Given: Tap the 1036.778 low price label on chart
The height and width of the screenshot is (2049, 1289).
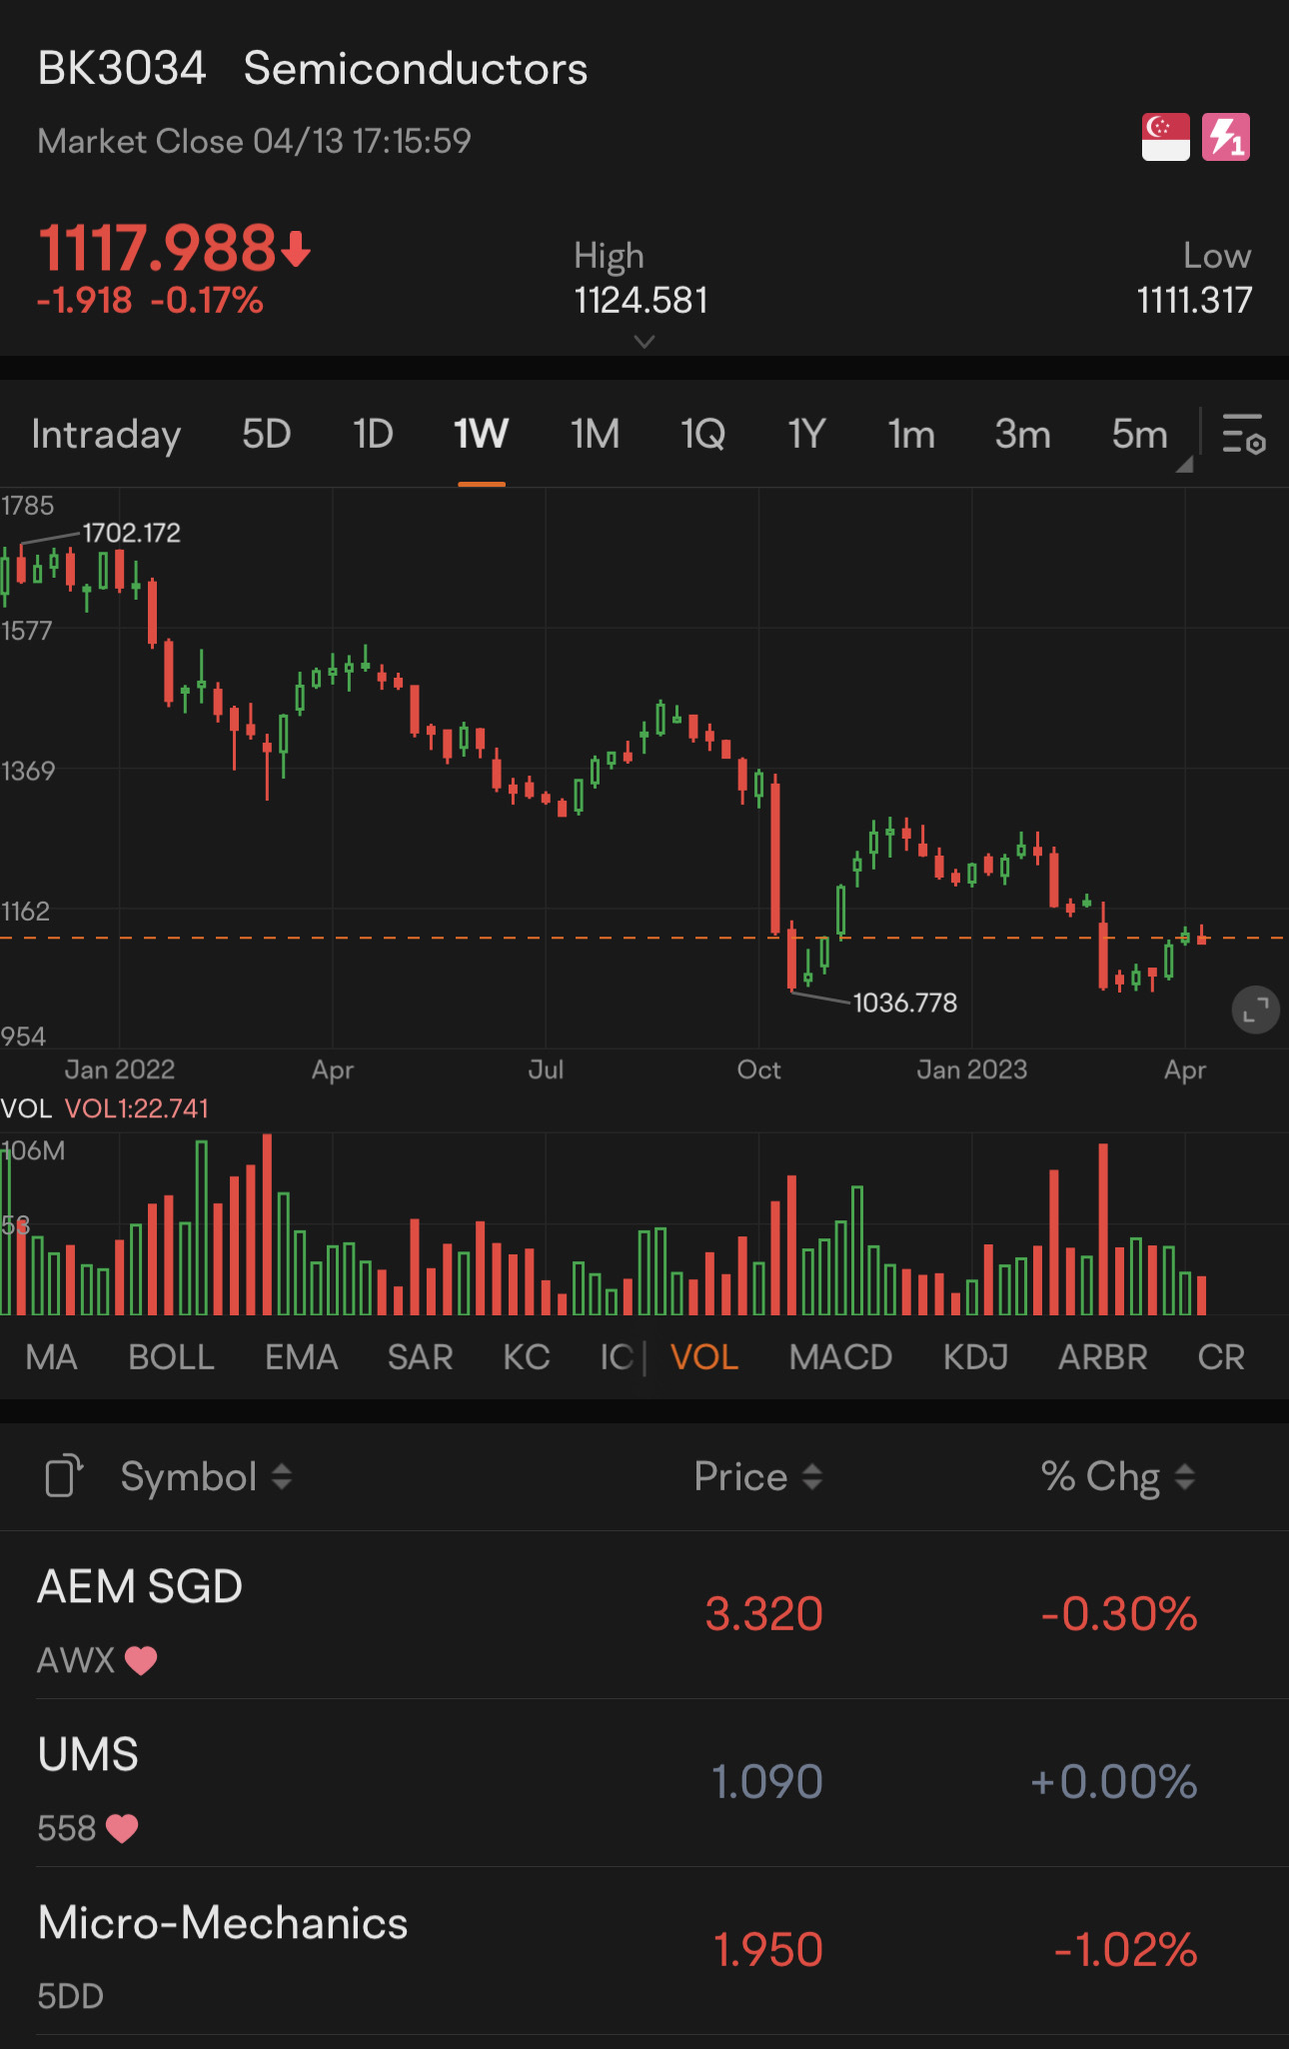Looking at the screenshot, I should click(904, 1003).
